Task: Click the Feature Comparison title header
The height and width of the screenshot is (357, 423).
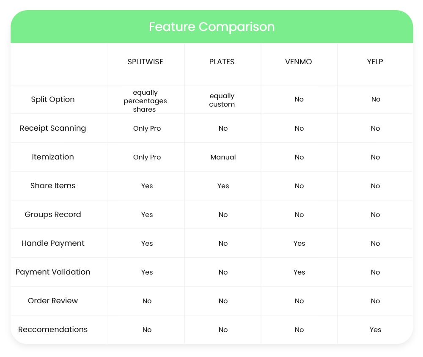Action: tap(211, 27)
